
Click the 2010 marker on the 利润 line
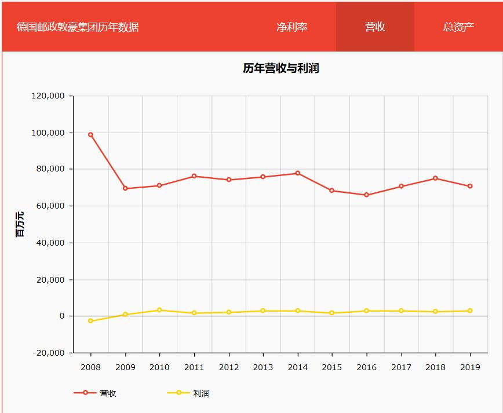160,310
